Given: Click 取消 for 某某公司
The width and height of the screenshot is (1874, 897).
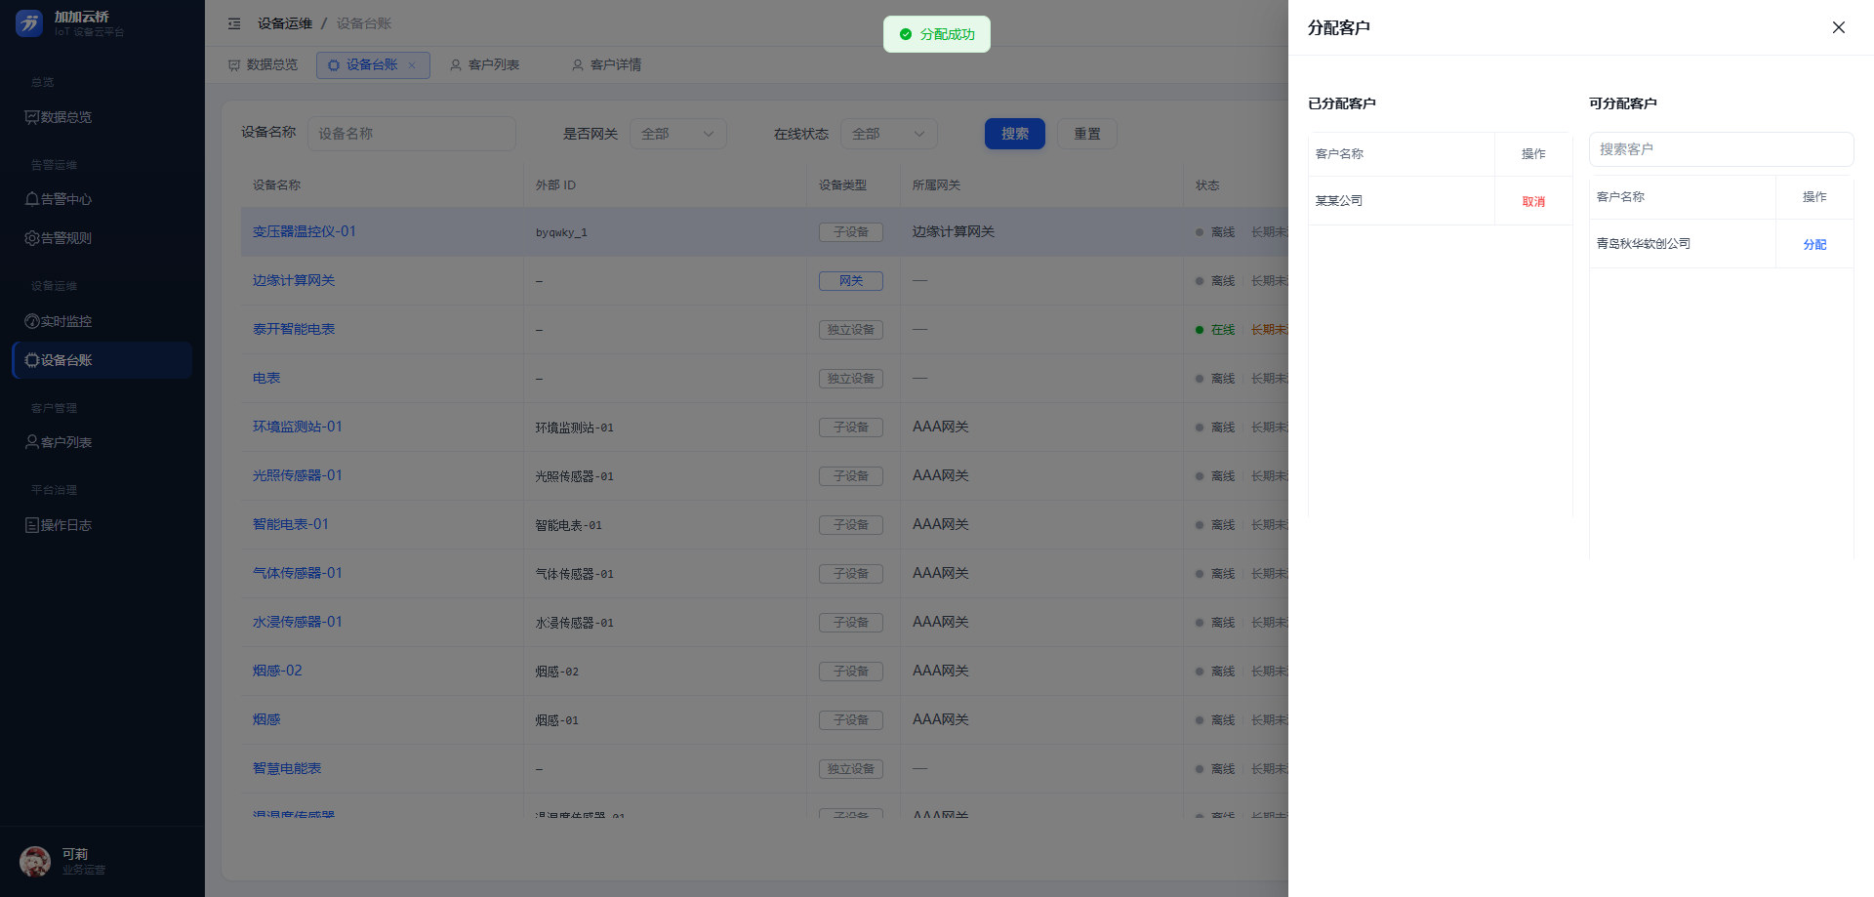Looking at the screenshot, I should point(1533,202).
